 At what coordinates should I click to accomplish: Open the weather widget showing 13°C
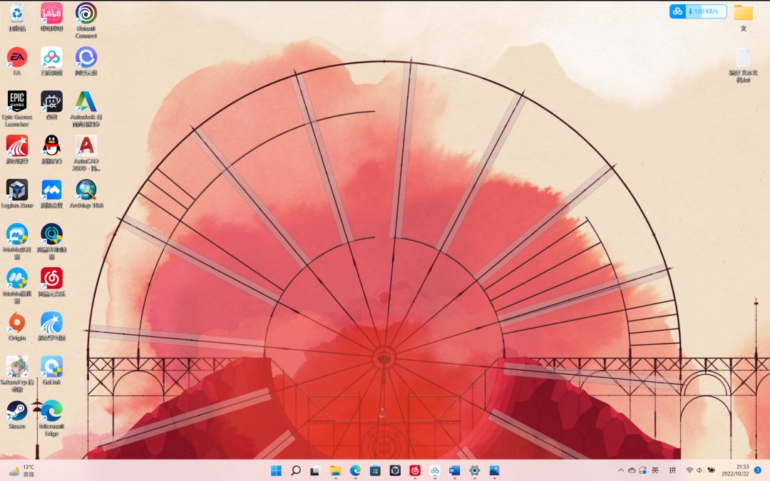[x=21, y=471]
